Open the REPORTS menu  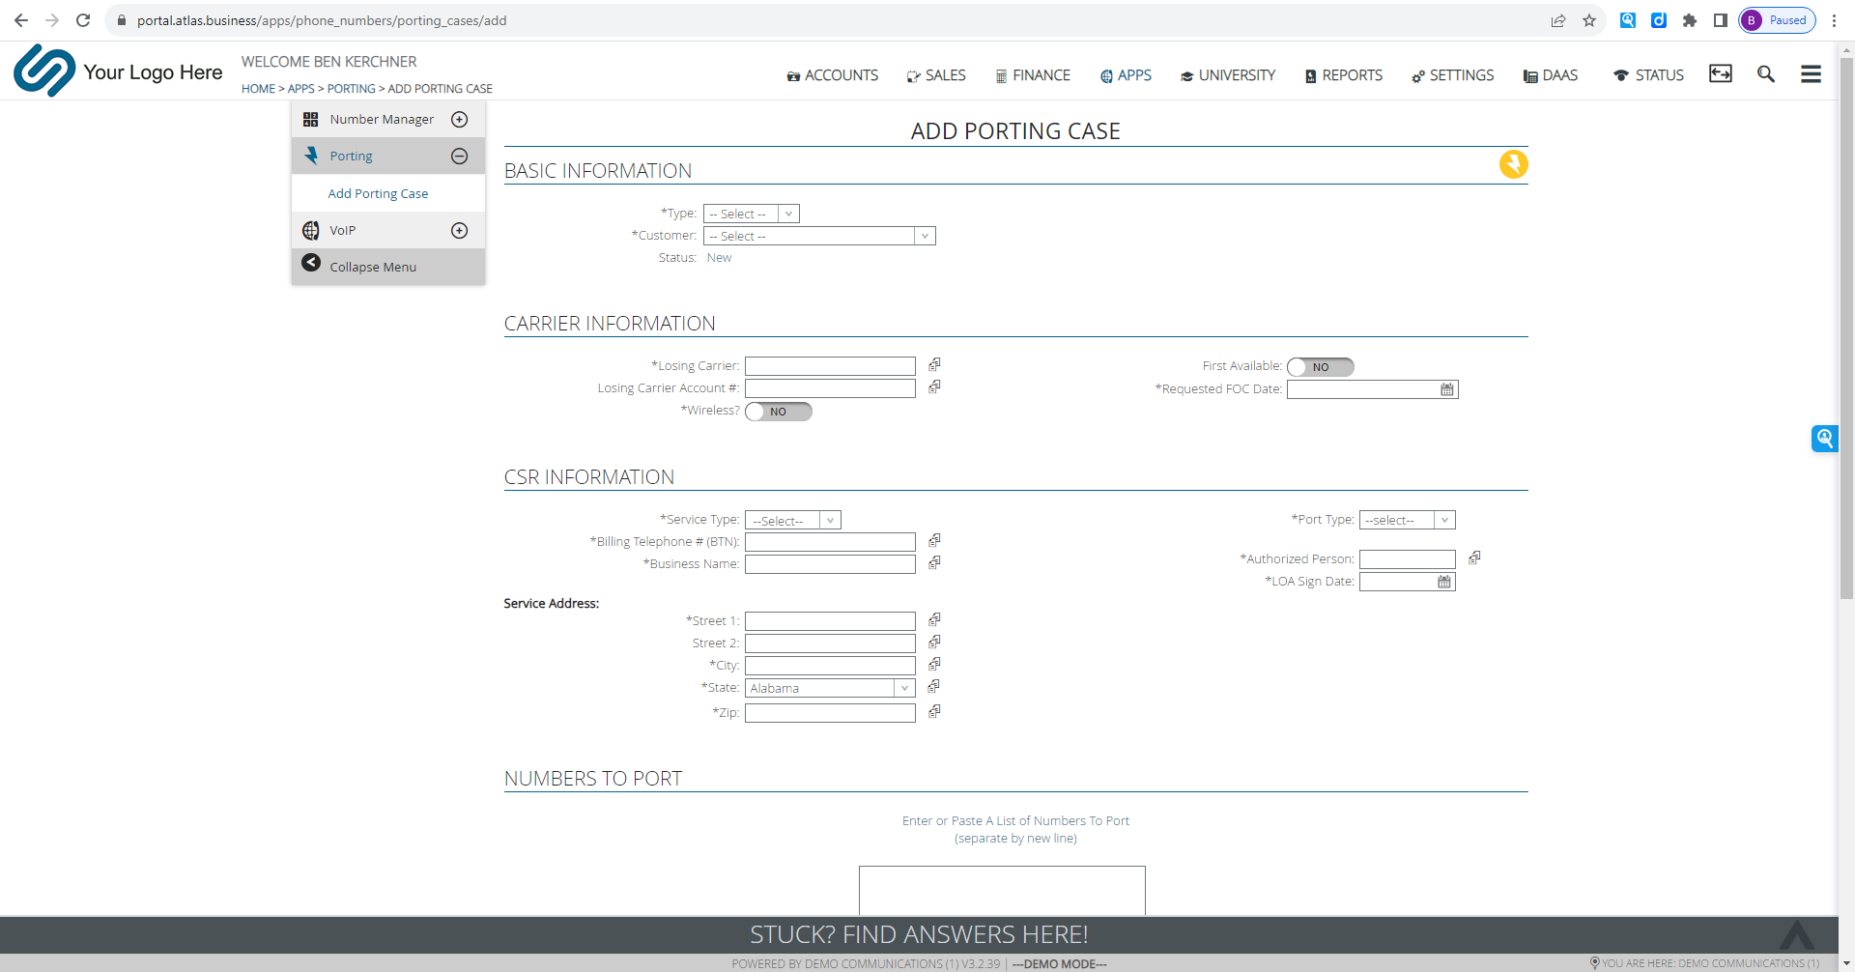(x=1343, y=75)
